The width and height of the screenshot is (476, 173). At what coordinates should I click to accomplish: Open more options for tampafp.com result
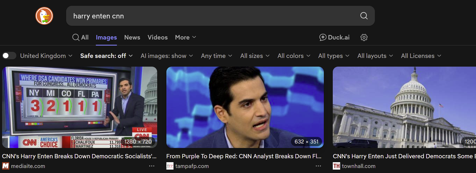point(318,166)
